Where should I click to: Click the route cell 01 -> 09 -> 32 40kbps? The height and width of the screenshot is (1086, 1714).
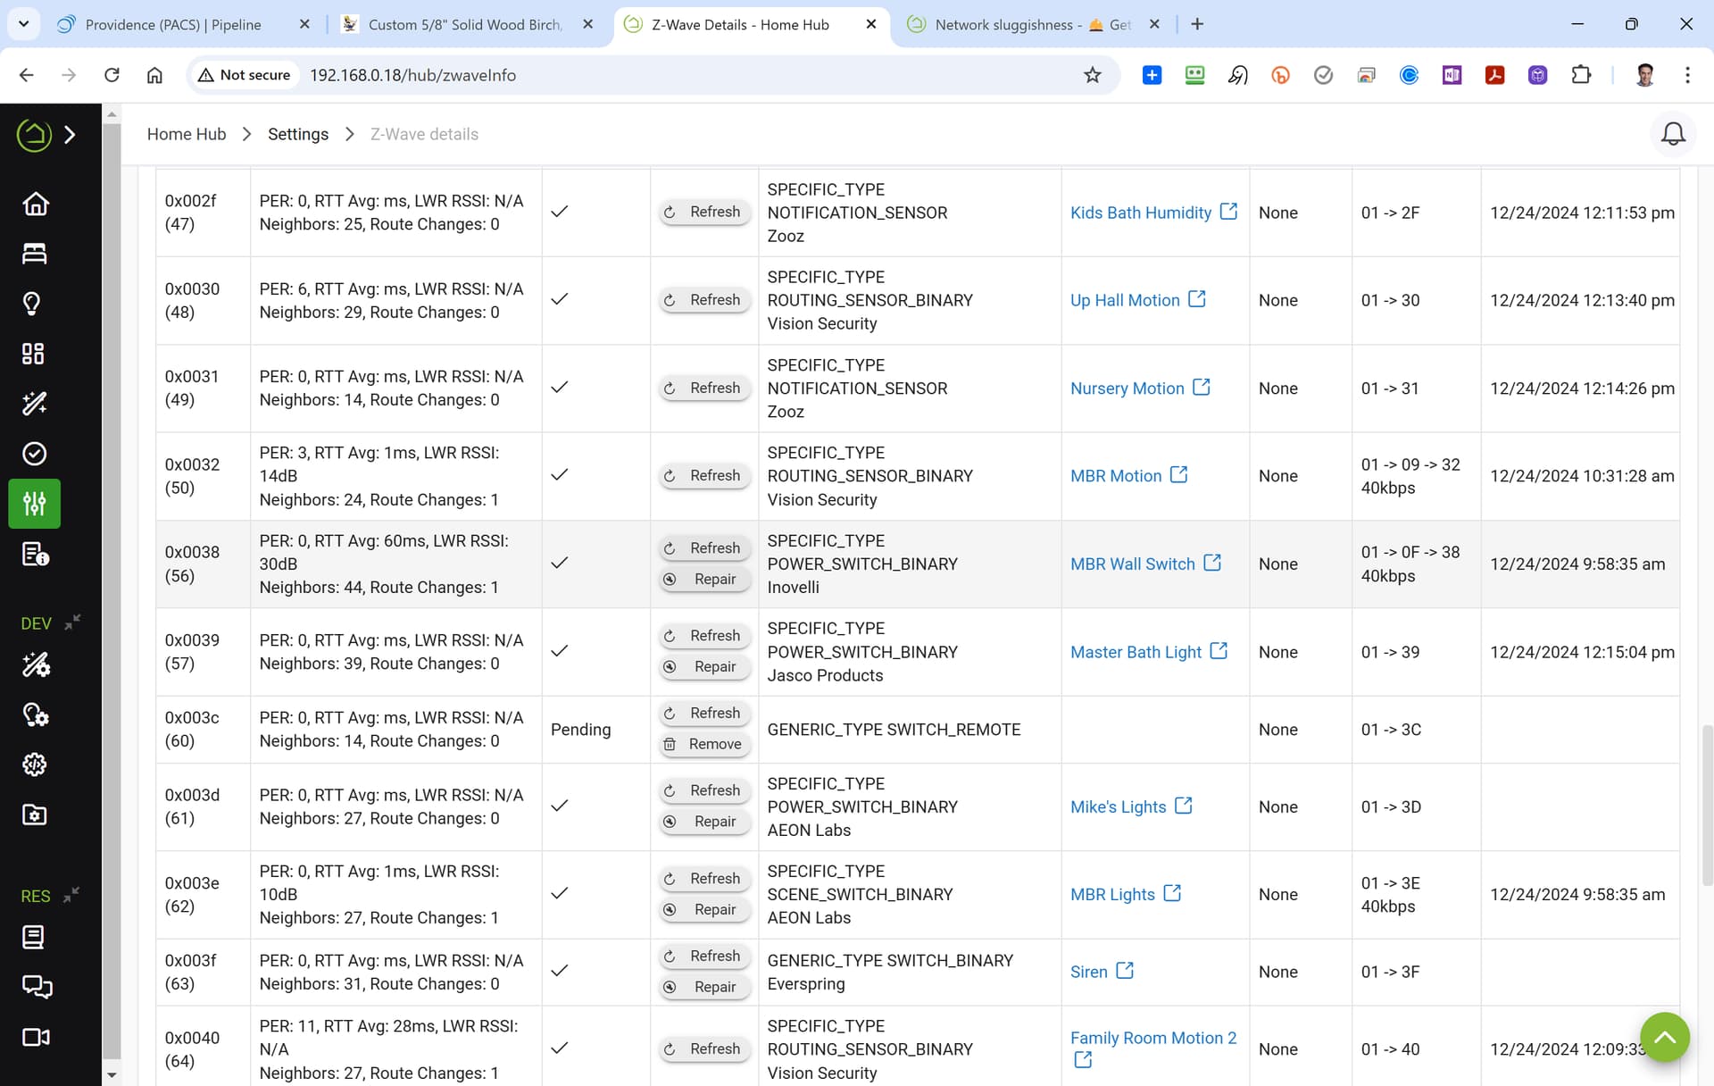(1416, 476)
